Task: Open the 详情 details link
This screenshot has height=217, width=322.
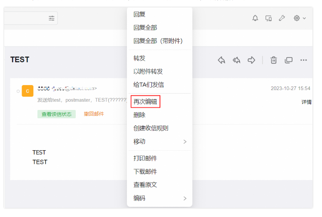Action: (x=306, y=102)
